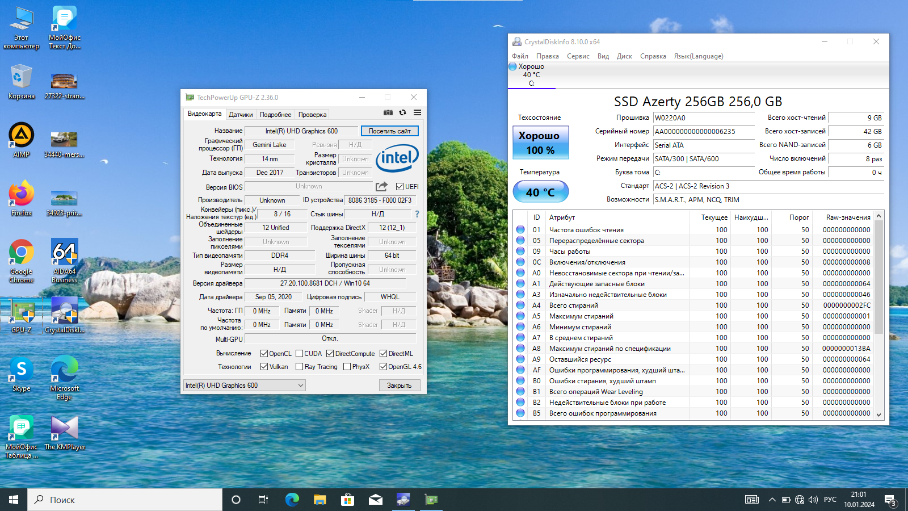Click the Хорошо 100 % health status button
This screenshot has width=908, height=511.
coord(541,143)
